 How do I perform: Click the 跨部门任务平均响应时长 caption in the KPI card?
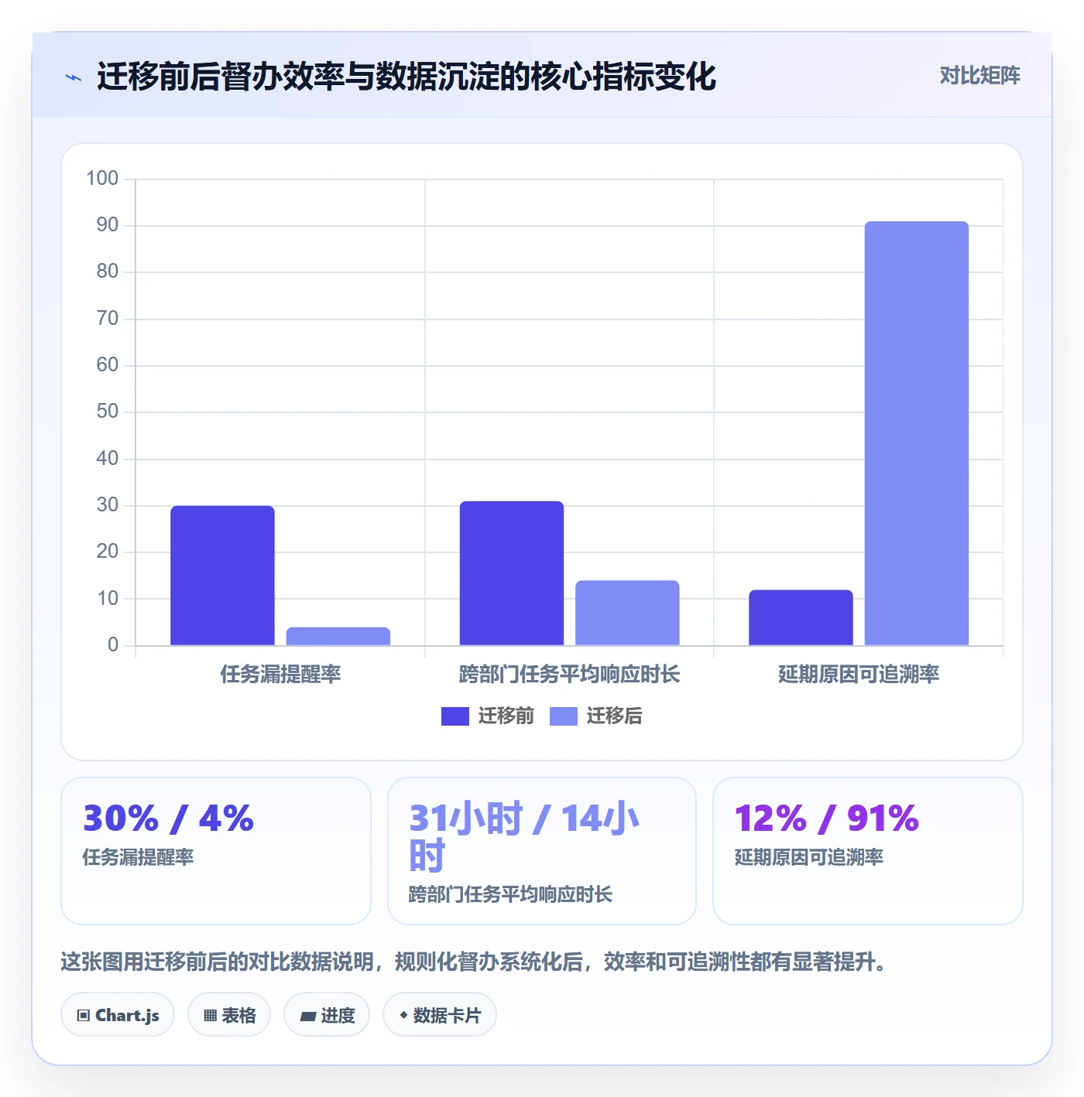(511, 894)
